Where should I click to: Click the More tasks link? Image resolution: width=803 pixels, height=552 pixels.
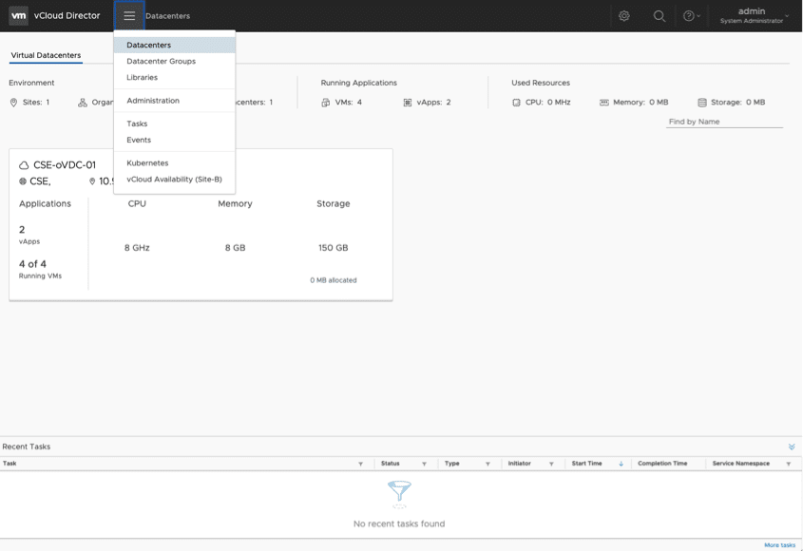point(779,545)
